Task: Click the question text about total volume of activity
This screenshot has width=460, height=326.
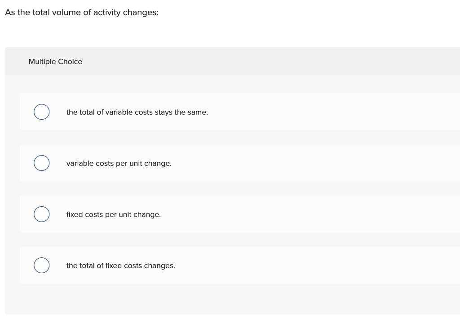Action: coord(82,12)
